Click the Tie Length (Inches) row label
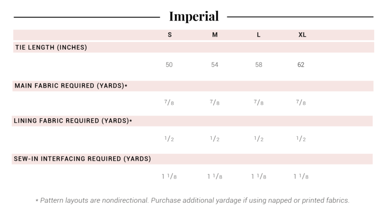391x220 pixels. click(51, 47)
